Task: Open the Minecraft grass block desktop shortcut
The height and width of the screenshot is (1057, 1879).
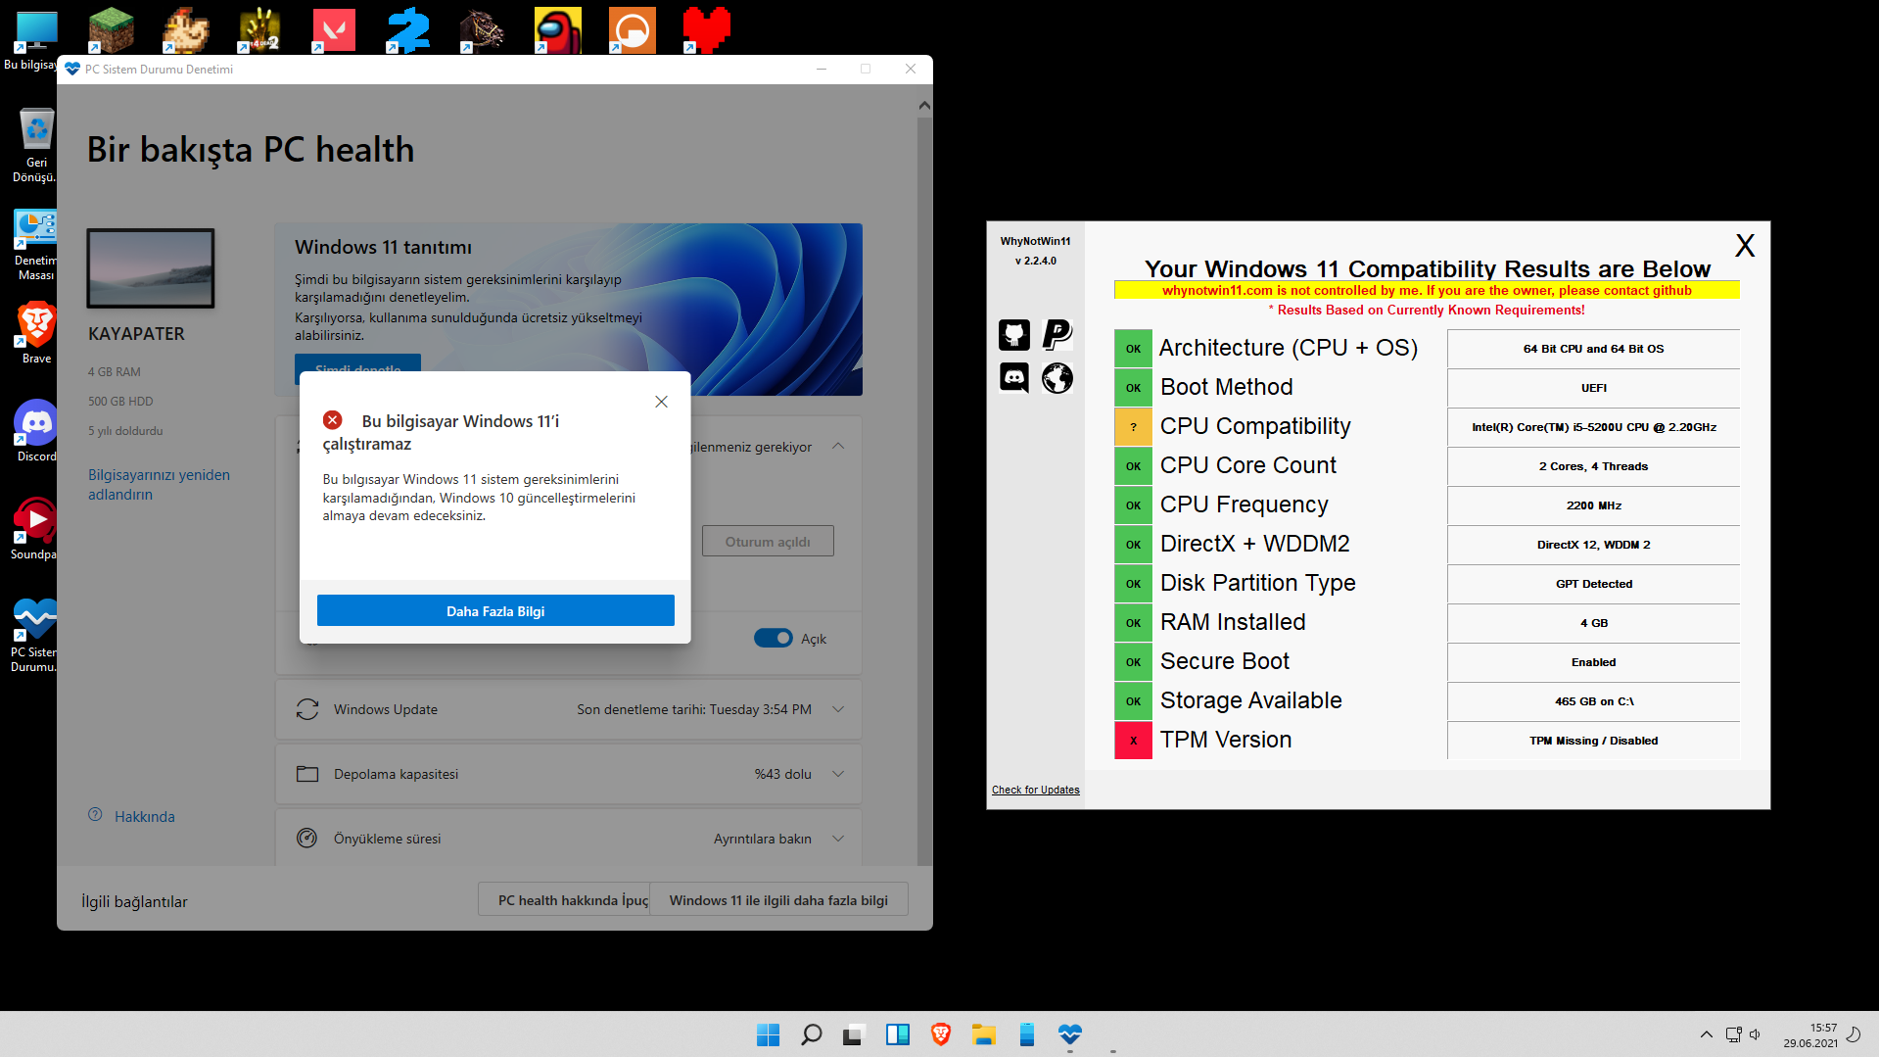Action: 111,30
